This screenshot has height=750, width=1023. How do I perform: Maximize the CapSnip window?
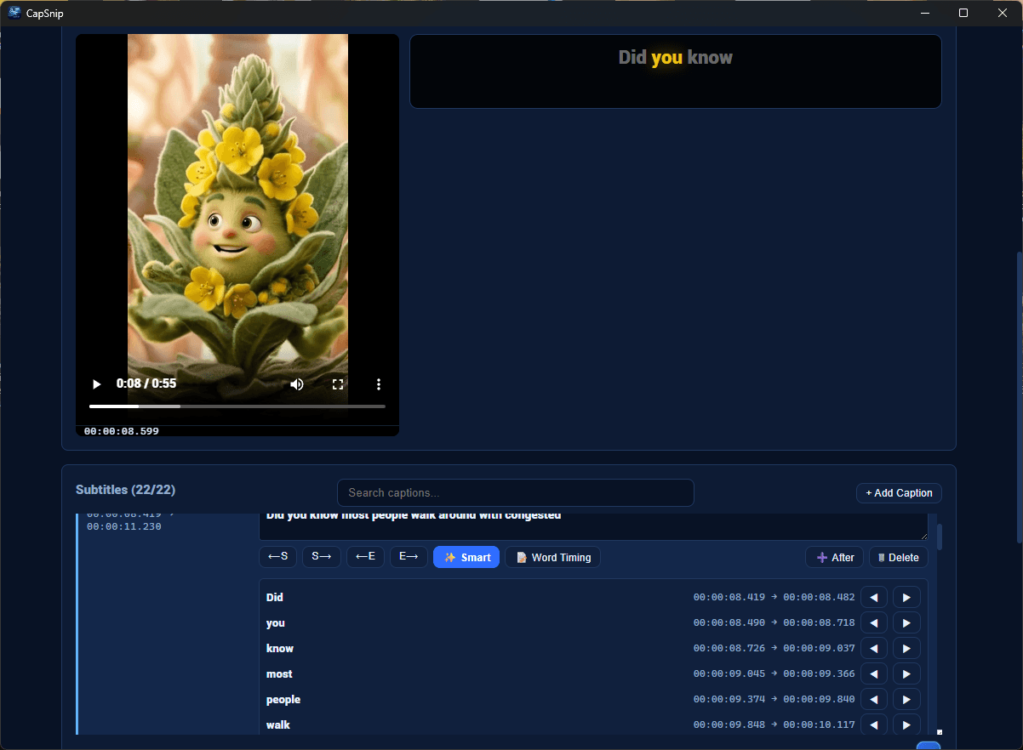point(963,13)
